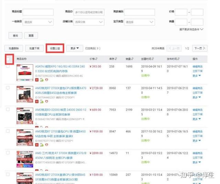Open thumbnail of ¥689.00 R3-2200G product

coord(25,116)
